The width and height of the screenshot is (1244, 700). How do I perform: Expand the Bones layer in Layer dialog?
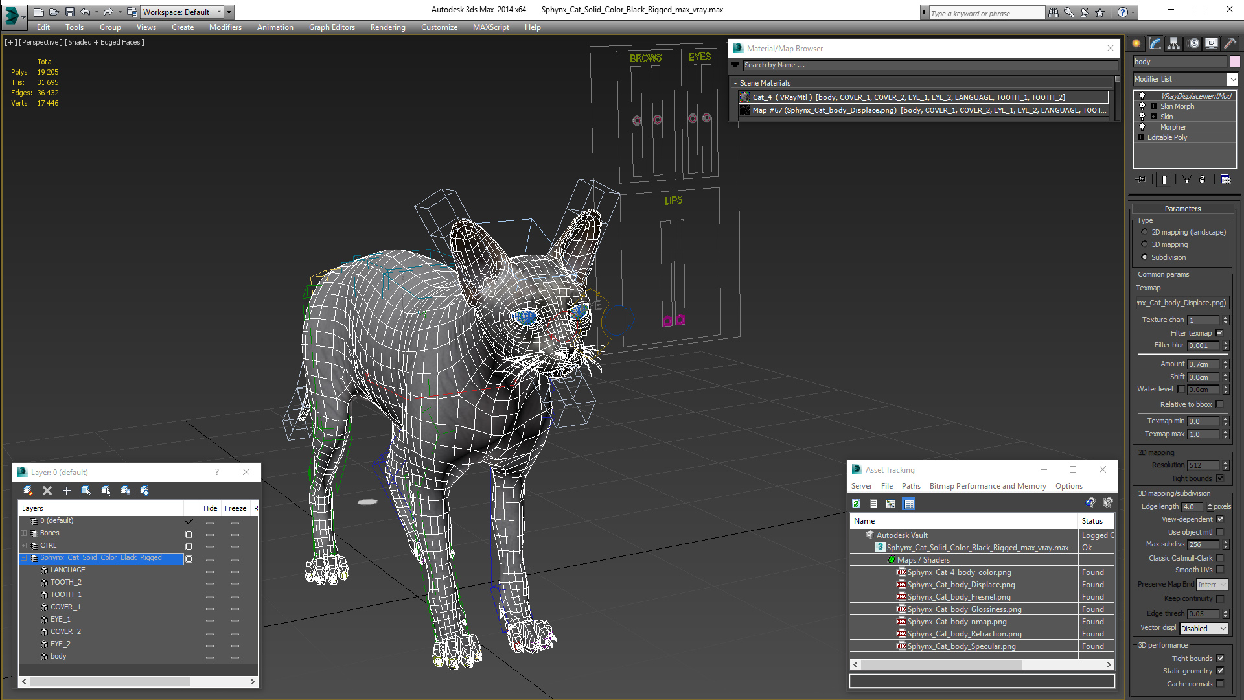[x=24, y=533]
